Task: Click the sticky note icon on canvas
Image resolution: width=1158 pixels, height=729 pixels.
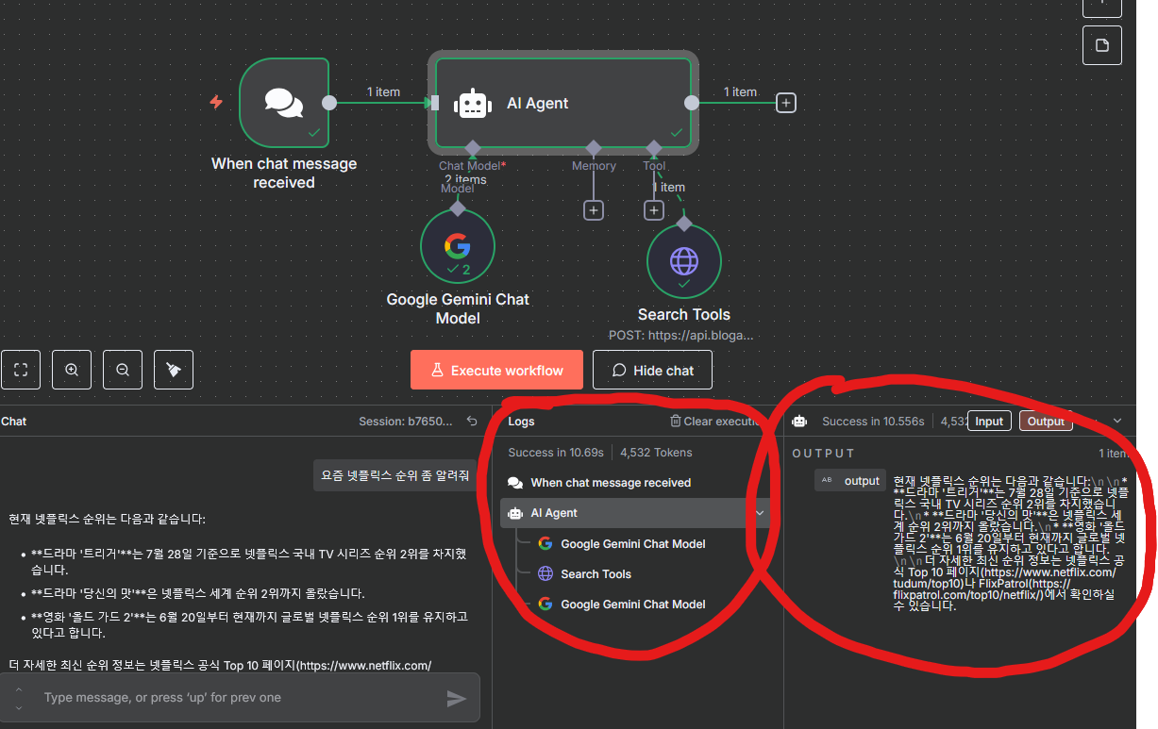Action: 1101,45
